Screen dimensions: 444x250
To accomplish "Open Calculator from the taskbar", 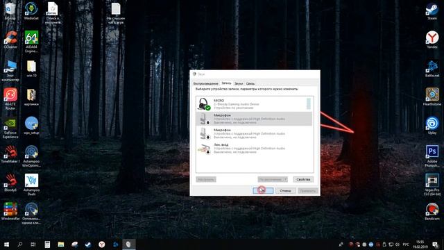I will pos(47,244).
